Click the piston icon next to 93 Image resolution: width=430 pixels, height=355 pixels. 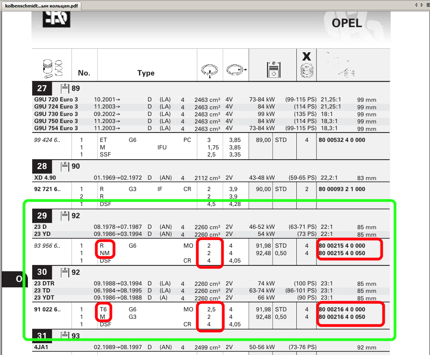point(65,335)
